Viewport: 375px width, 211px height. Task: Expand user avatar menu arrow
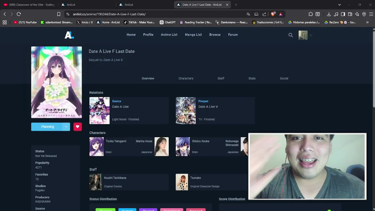pyautogui.click(x=311, y=35)
